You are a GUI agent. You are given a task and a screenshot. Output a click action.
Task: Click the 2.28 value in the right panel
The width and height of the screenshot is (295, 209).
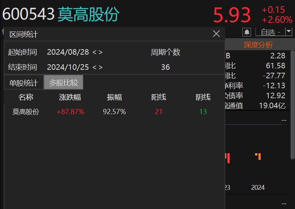[278, 56]
